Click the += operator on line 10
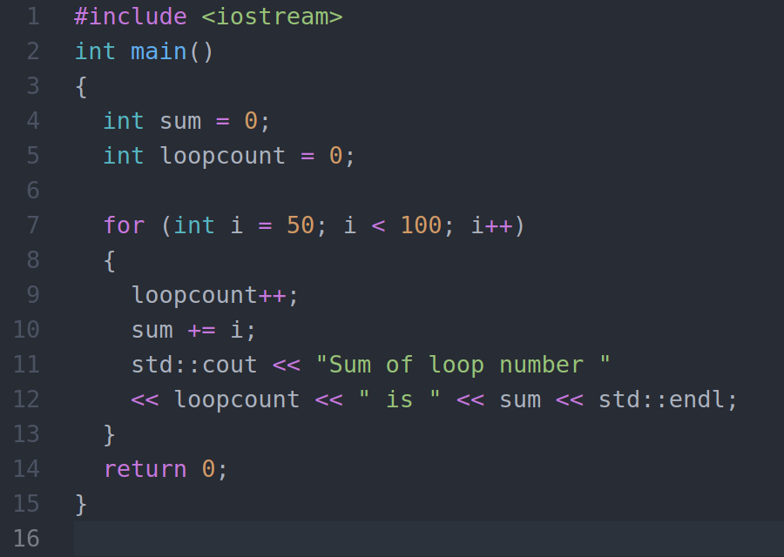784x557 pixels. point(202,329)
